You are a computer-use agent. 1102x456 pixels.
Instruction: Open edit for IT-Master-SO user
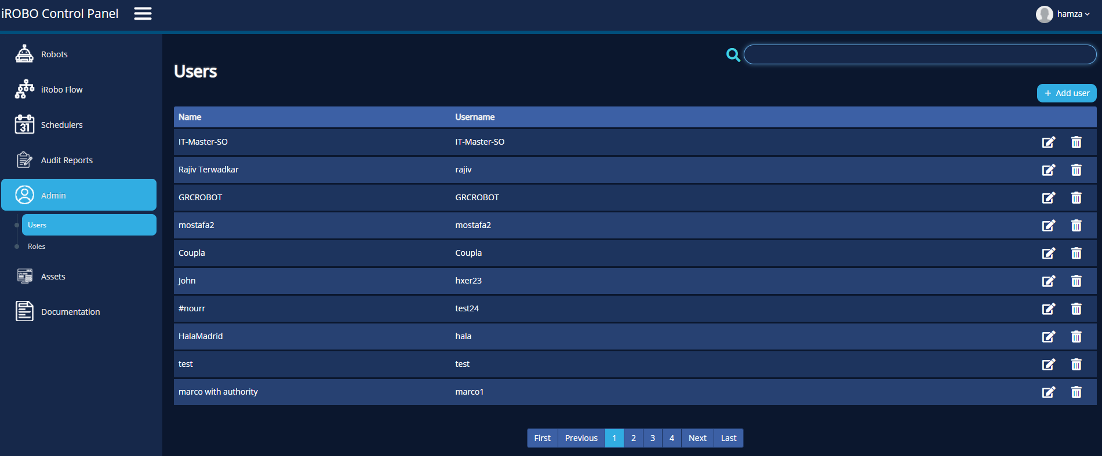tap(1048, 142)
